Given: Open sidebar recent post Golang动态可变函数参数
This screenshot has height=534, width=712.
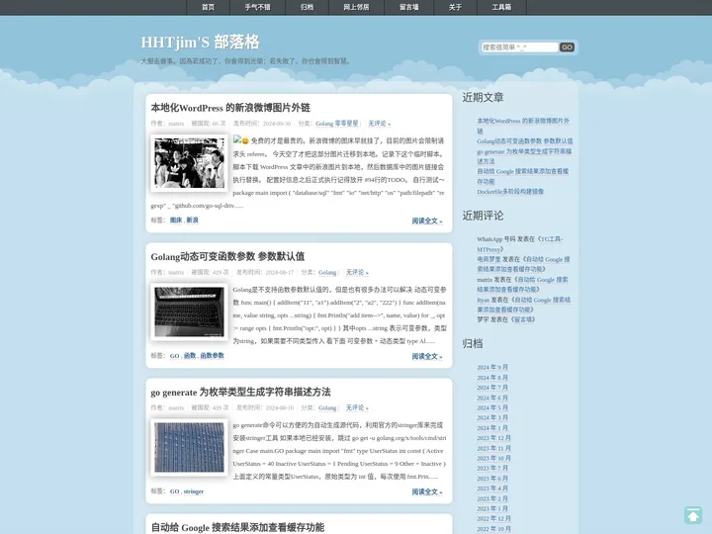Looking at the screenshot, I should coord(525,141).
